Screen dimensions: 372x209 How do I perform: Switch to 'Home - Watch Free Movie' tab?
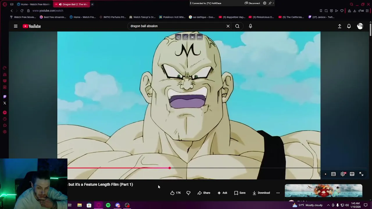(33, 4)
